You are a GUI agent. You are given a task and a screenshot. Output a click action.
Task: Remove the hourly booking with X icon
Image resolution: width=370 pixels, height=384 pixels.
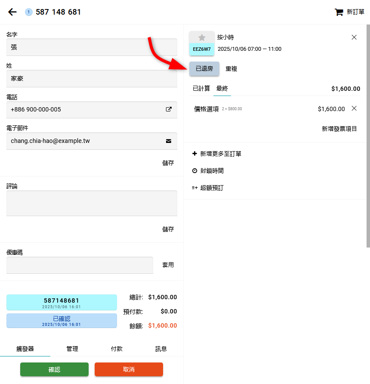tap(354, 37)
